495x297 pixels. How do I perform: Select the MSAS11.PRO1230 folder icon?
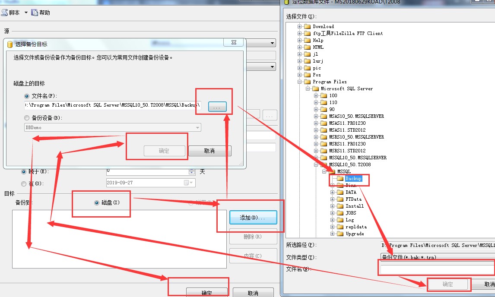click(x=324, y=123)
